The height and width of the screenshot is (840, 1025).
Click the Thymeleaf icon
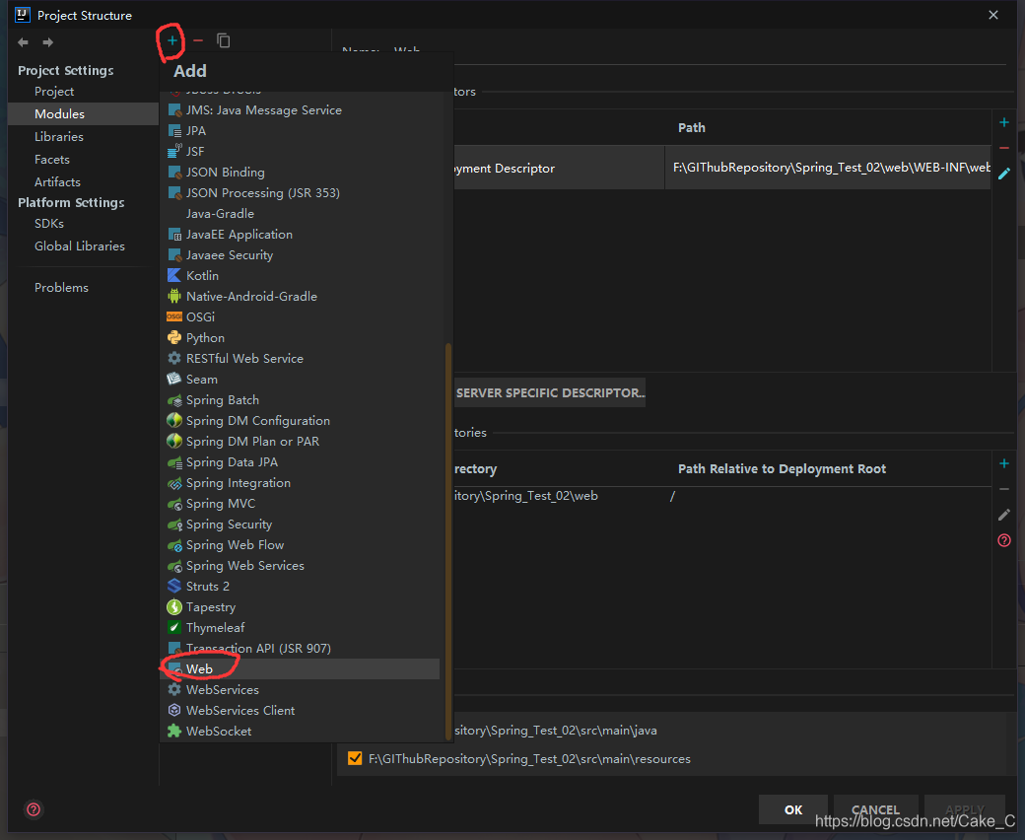(x=173, y=628)
